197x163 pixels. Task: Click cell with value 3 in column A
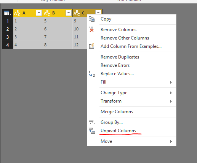[x=28, y=37]
